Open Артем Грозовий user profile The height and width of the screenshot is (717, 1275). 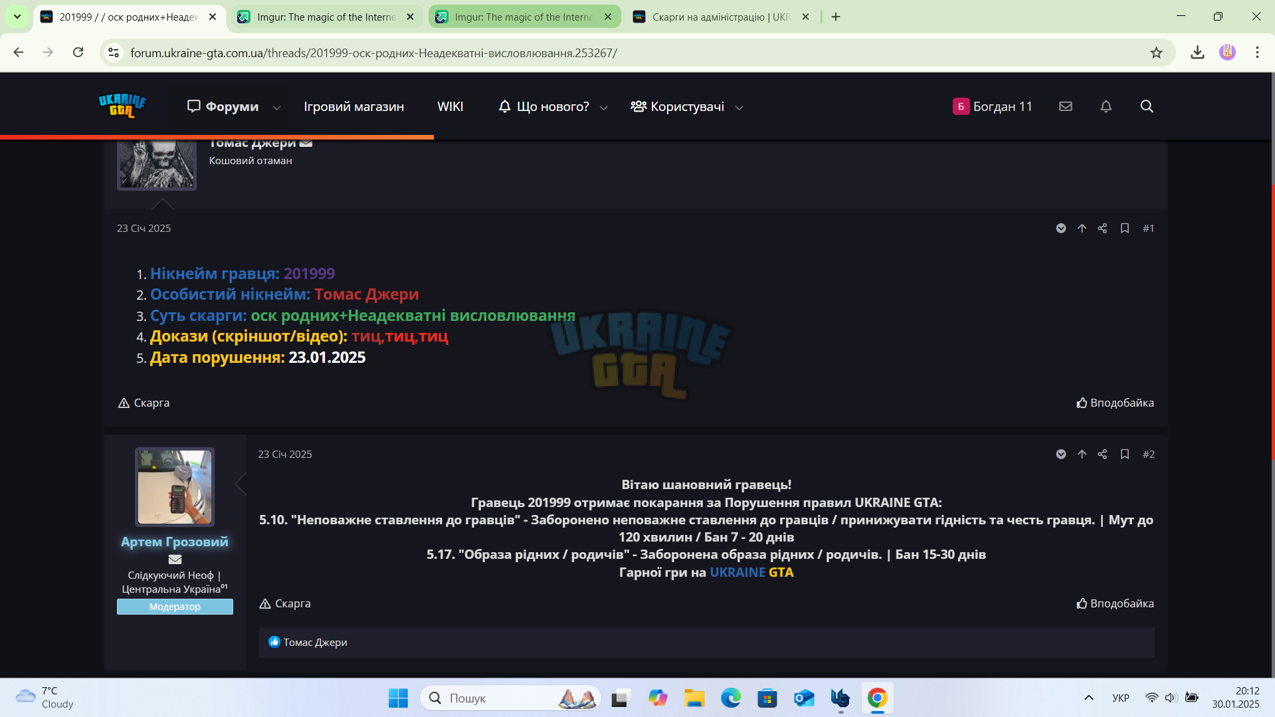(x=174, y=542)
